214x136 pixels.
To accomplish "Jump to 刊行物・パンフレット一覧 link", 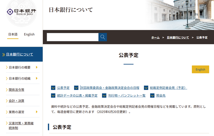I will [127, 96].
